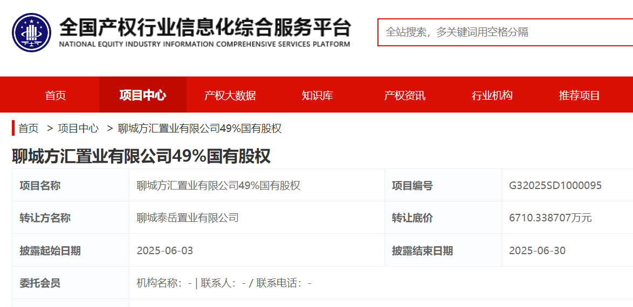Image resolution: width=633 pixels, height=307 pixels.
Task: Click 首页 in the breadcrumb trail
Action: pos(29,129)
